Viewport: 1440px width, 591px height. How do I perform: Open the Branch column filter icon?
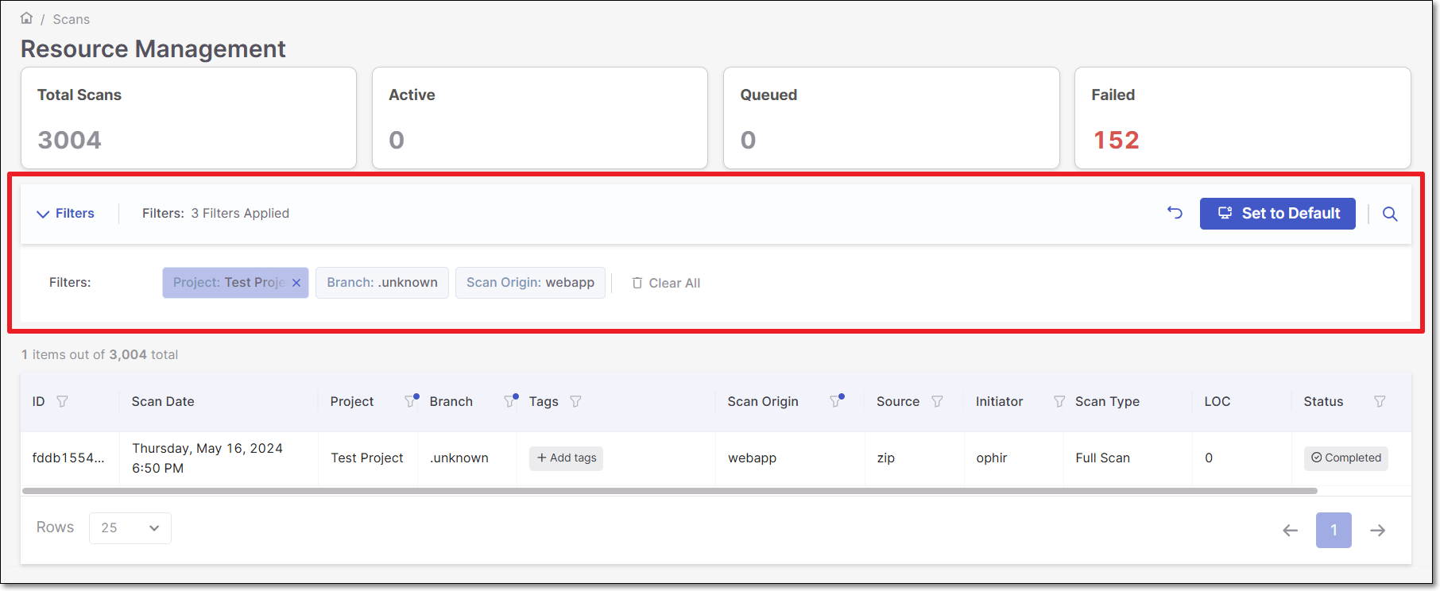509,401
